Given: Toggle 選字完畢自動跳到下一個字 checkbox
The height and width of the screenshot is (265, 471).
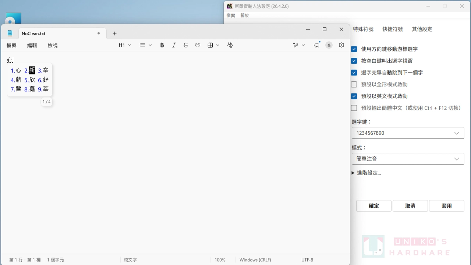Looking at the screenshot, I should pos(354,73).
